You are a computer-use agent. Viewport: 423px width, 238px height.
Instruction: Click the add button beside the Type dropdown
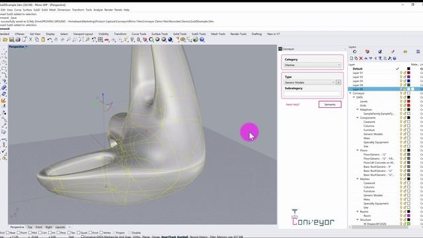(338, 82)
